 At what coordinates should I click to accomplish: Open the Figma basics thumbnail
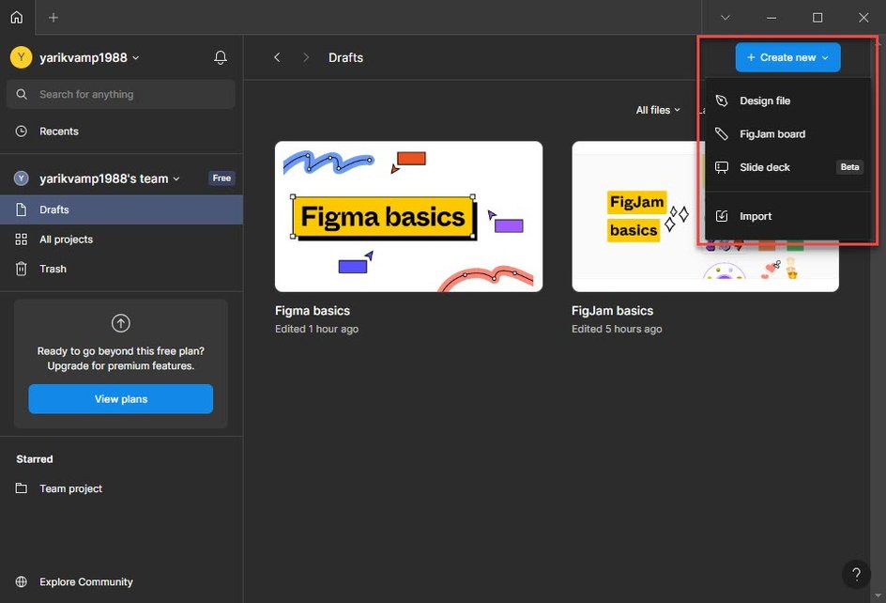click(408, 217)
